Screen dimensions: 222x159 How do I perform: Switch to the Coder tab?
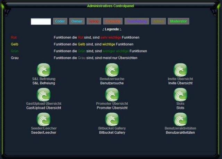(x=60, y=21)
